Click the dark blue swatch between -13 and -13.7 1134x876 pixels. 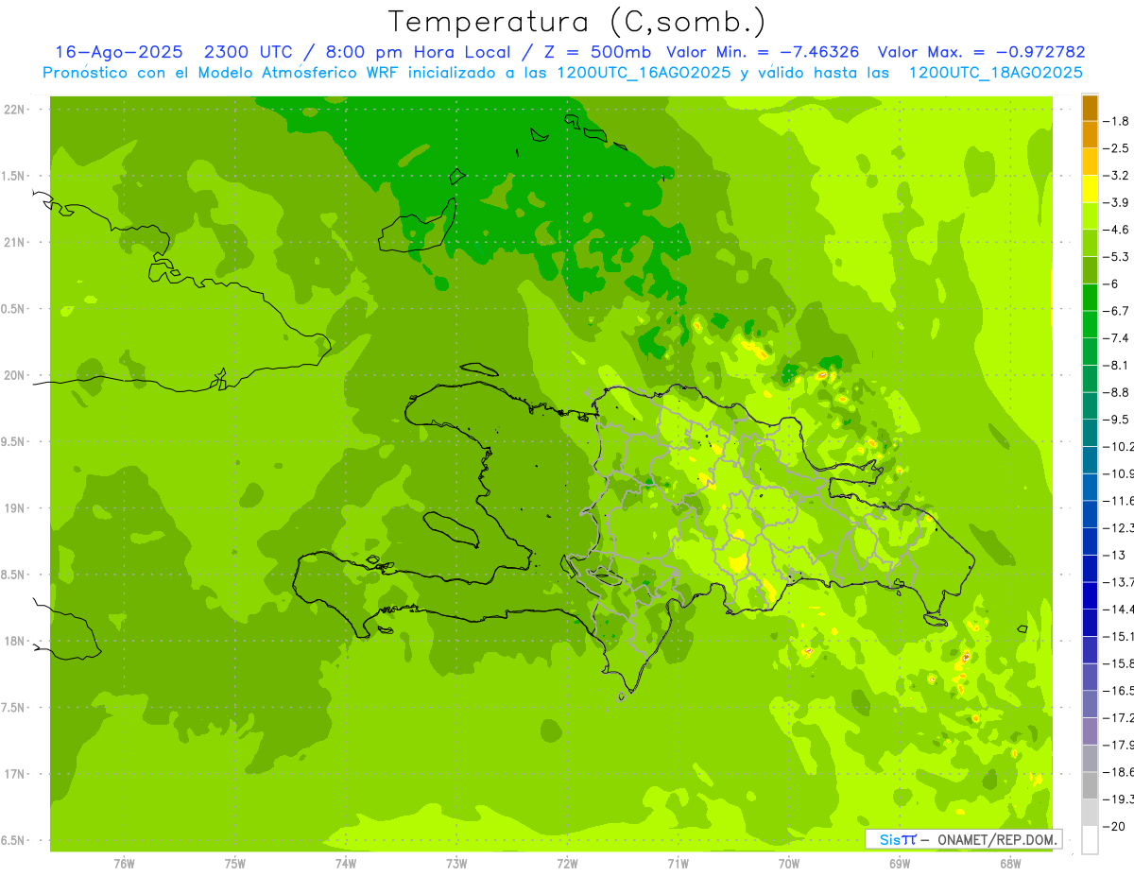click(x=1090, y=568)
